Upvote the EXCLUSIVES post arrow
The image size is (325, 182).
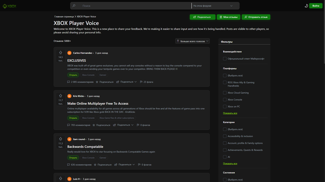point(61,53)
